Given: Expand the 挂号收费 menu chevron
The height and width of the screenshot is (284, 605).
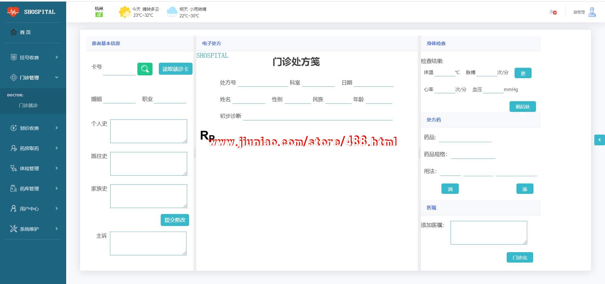Looking at the screenshot, I should 57,57.
